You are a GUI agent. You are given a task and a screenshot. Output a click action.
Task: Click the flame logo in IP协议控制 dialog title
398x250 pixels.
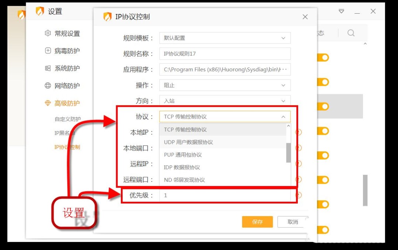point(108,16)
